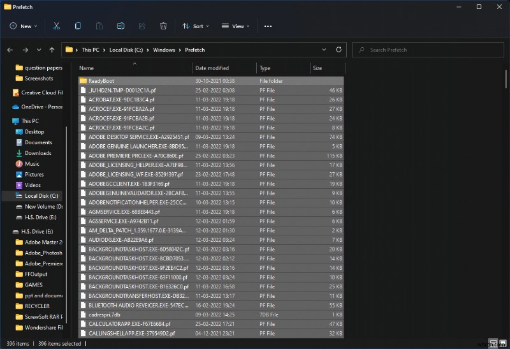The height and width of the screenshot is (349, 510).
Task: Click the Rename icon in toolbar
Action: pyautogui.click(x=120, y=26)
